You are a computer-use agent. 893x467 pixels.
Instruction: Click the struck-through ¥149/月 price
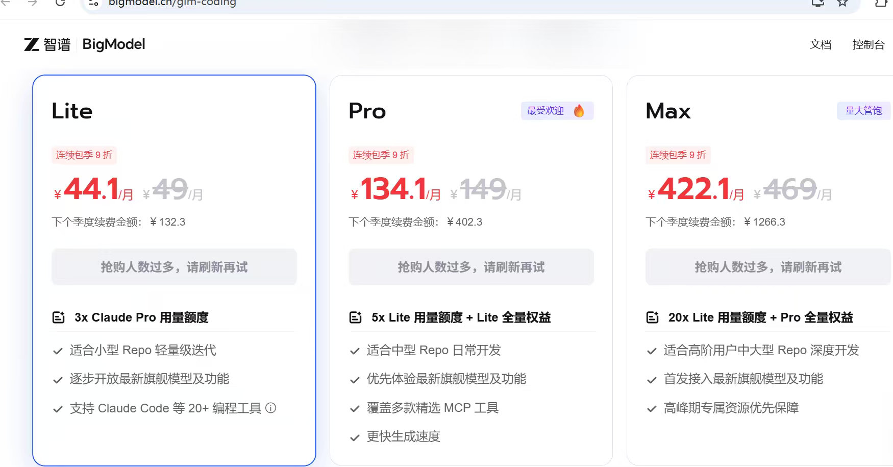[486, 189]
